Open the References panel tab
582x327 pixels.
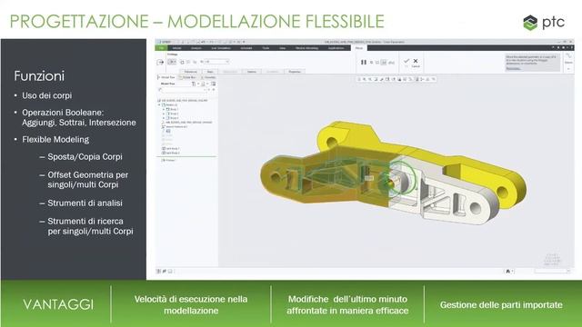tap(191, 72)
